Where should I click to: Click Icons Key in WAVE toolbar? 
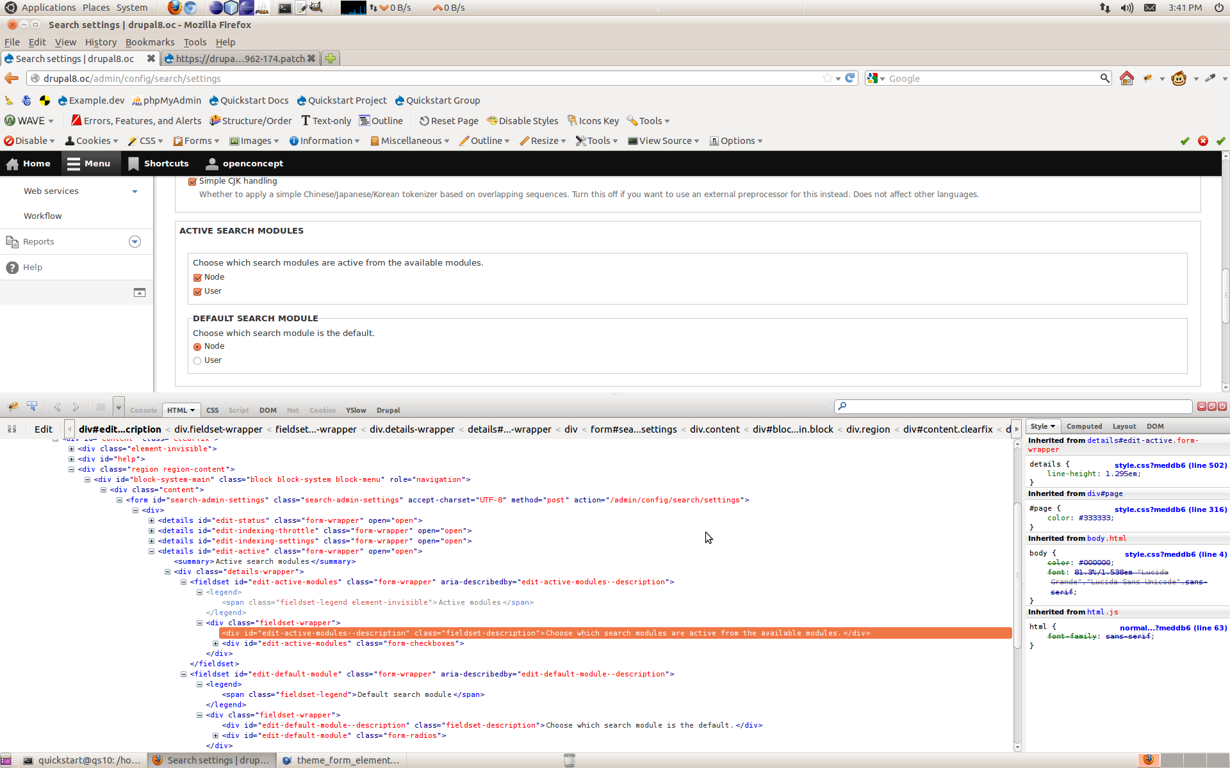pos(593,120)
